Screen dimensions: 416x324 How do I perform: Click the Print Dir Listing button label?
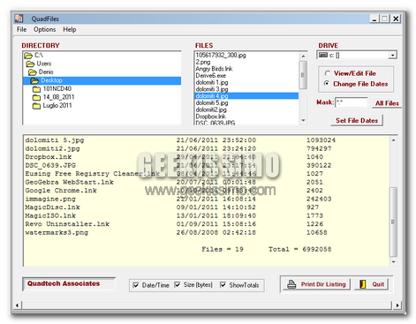pyautogui.click(x=323, y=284)
